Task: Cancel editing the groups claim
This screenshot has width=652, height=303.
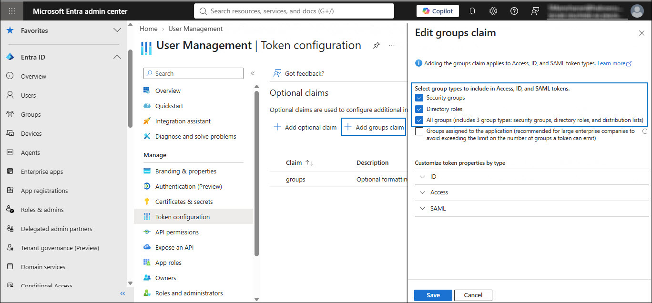Action: [473, 295]
